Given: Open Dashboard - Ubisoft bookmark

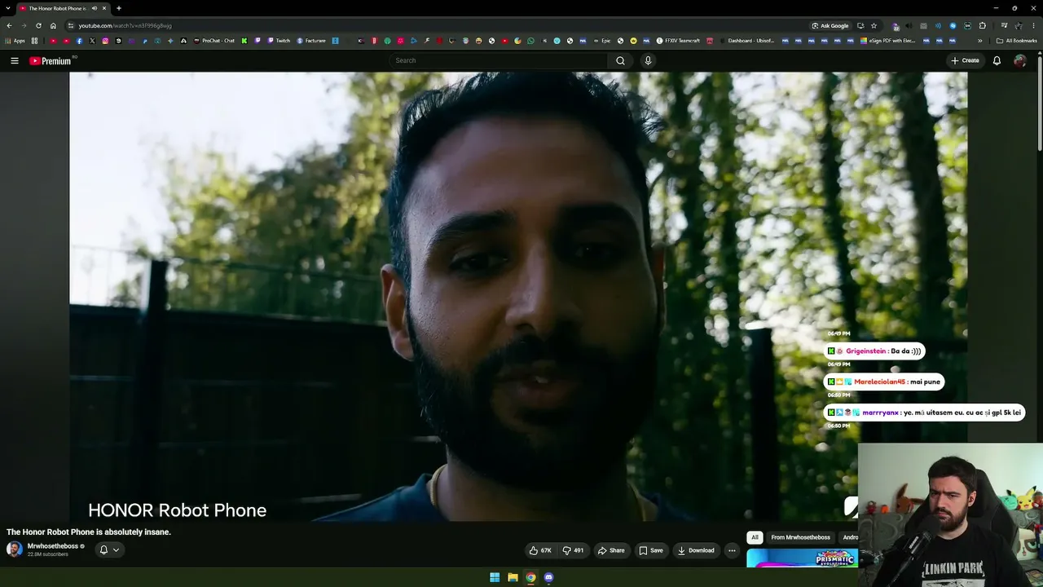Looking at the screenshot, I should click(x=748, y=41).
